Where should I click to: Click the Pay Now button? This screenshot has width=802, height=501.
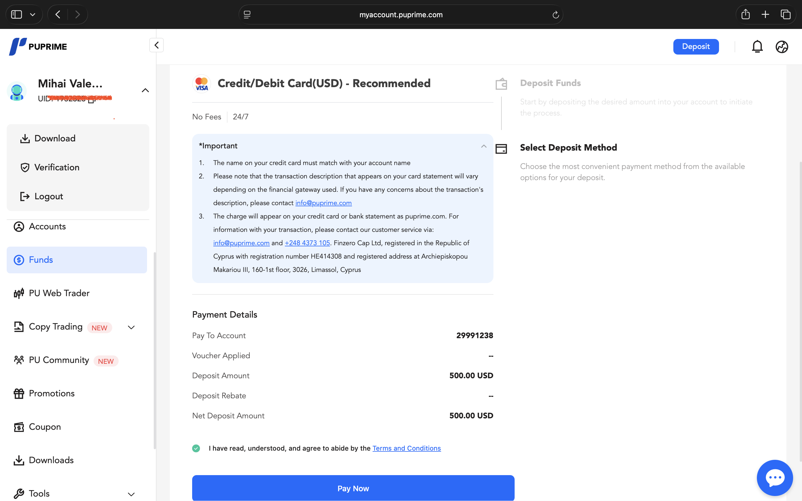(353, 488)
